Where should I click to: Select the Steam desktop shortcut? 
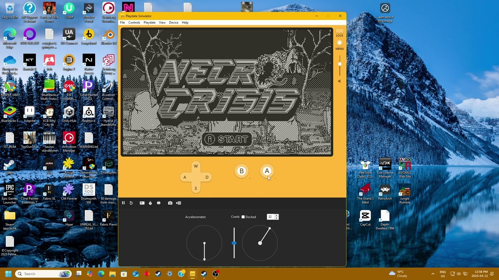coord(10,166)
